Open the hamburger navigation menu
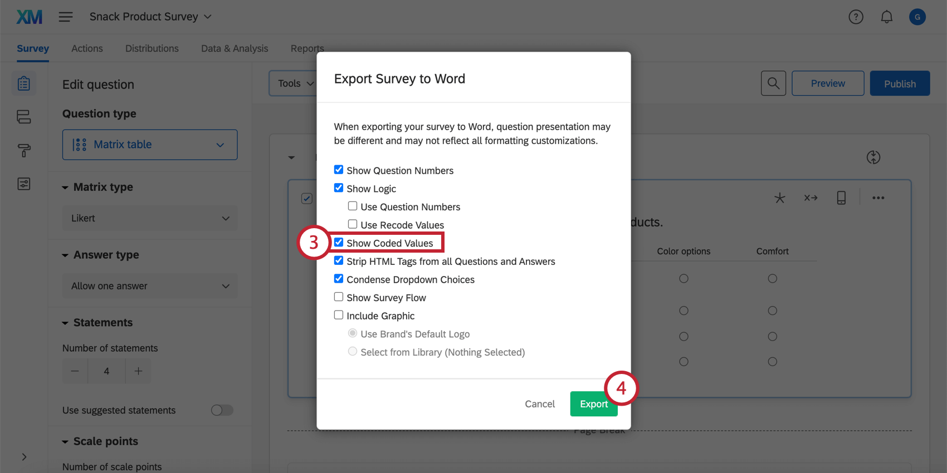This screenshot has width=947, height=473. point(66,17)
